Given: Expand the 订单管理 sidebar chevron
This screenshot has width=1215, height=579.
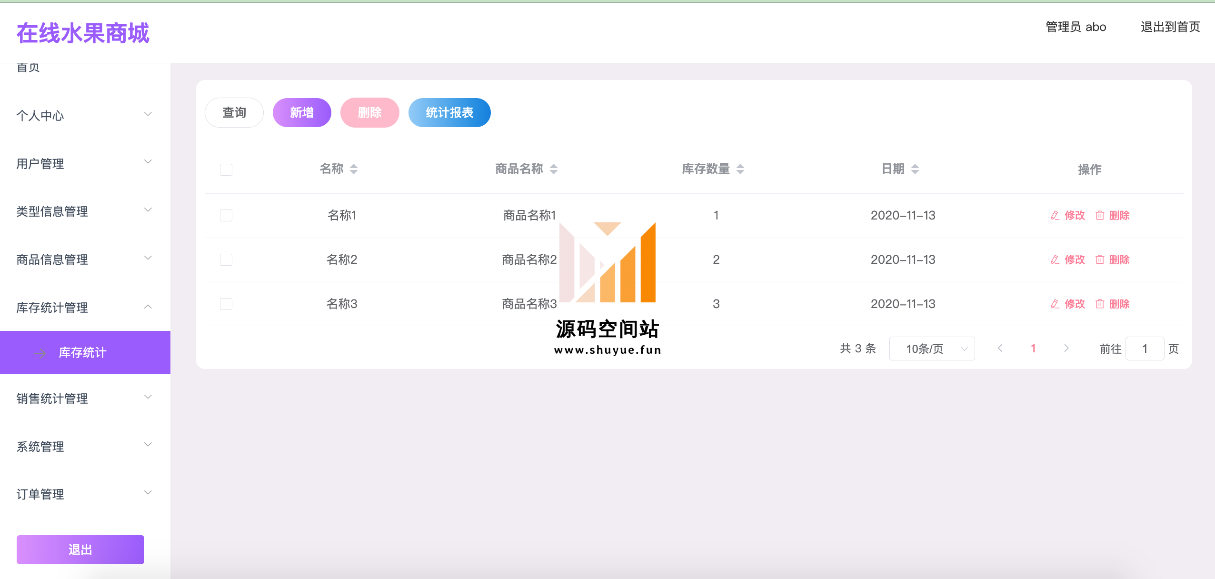Looking at the screenshot, I should (148, 493).
